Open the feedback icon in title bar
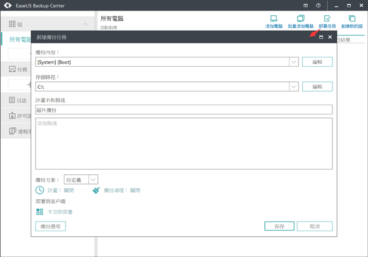Viewport: 368px width, 257px height. [305, 6]
